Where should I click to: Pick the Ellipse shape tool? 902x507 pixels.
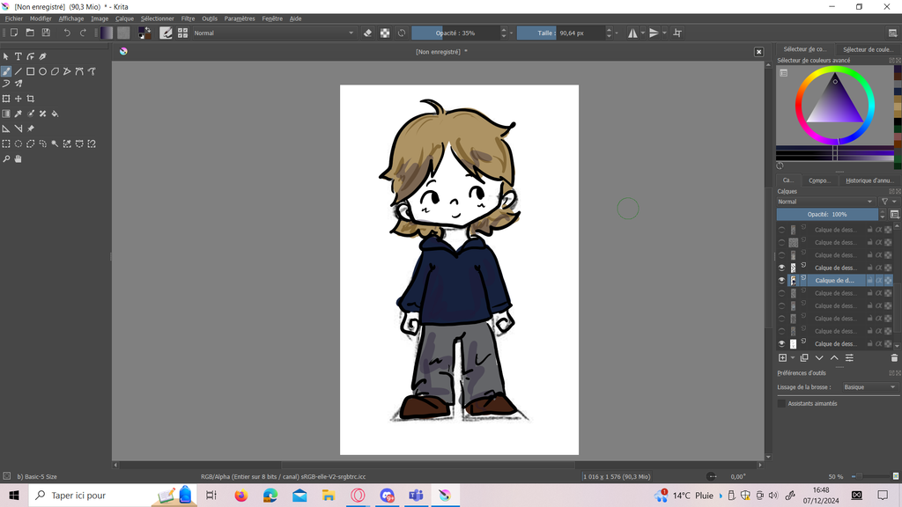pos(42,71)
